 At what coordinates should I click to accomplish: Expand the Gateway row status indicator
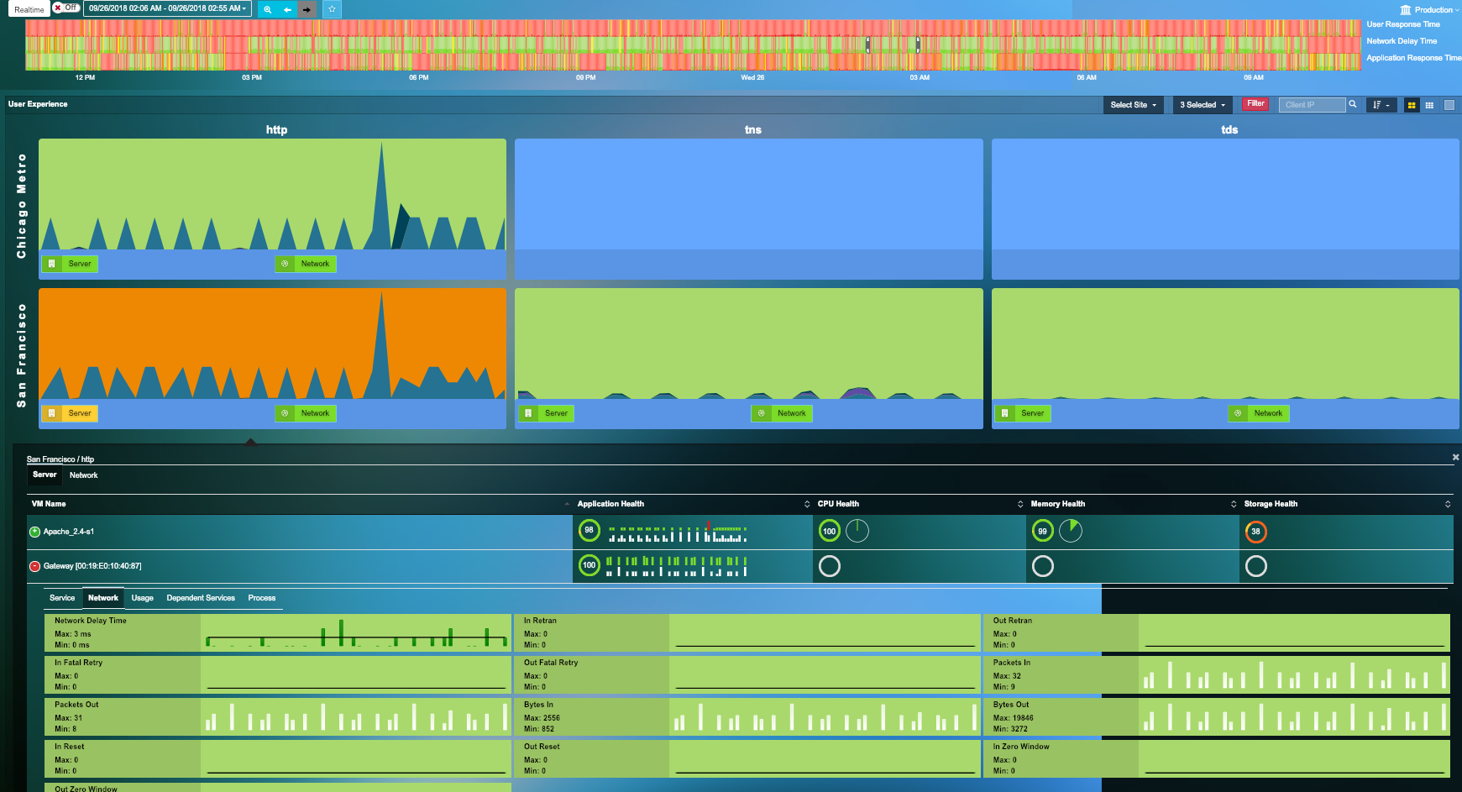(x=35, y=565)
